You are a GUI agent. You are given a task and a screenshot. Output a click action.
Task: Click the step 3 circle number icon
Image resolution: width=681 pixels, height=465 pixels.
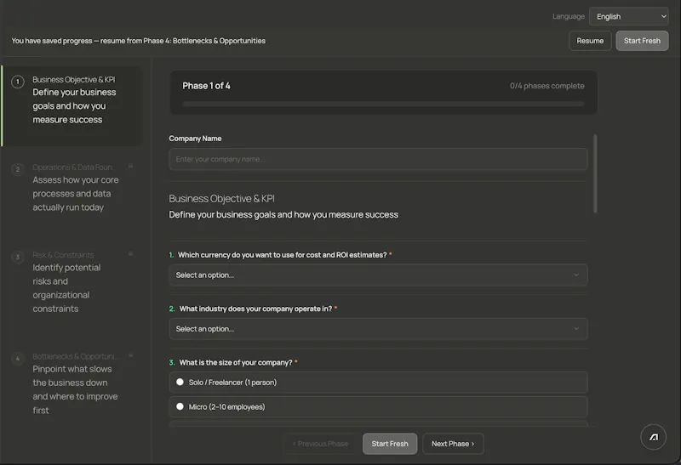click(18, 257)
